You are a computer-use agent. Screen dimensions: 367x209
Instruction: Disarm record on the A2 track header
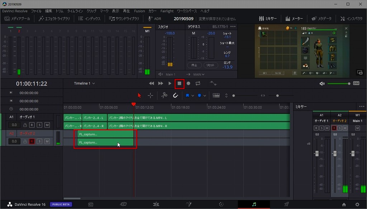[x=32, y=141]
